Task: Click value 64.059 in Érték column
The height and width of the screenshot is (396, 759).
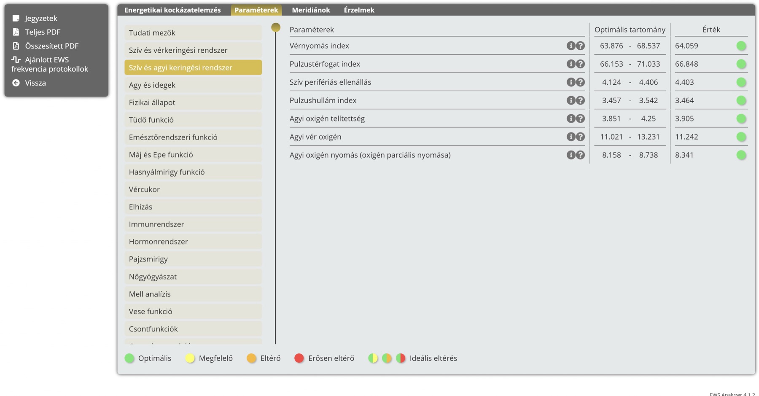Action: [686, 46]
